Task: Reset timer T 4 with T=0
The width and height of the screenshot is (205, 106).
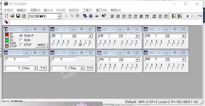Action: pos(89,68)
